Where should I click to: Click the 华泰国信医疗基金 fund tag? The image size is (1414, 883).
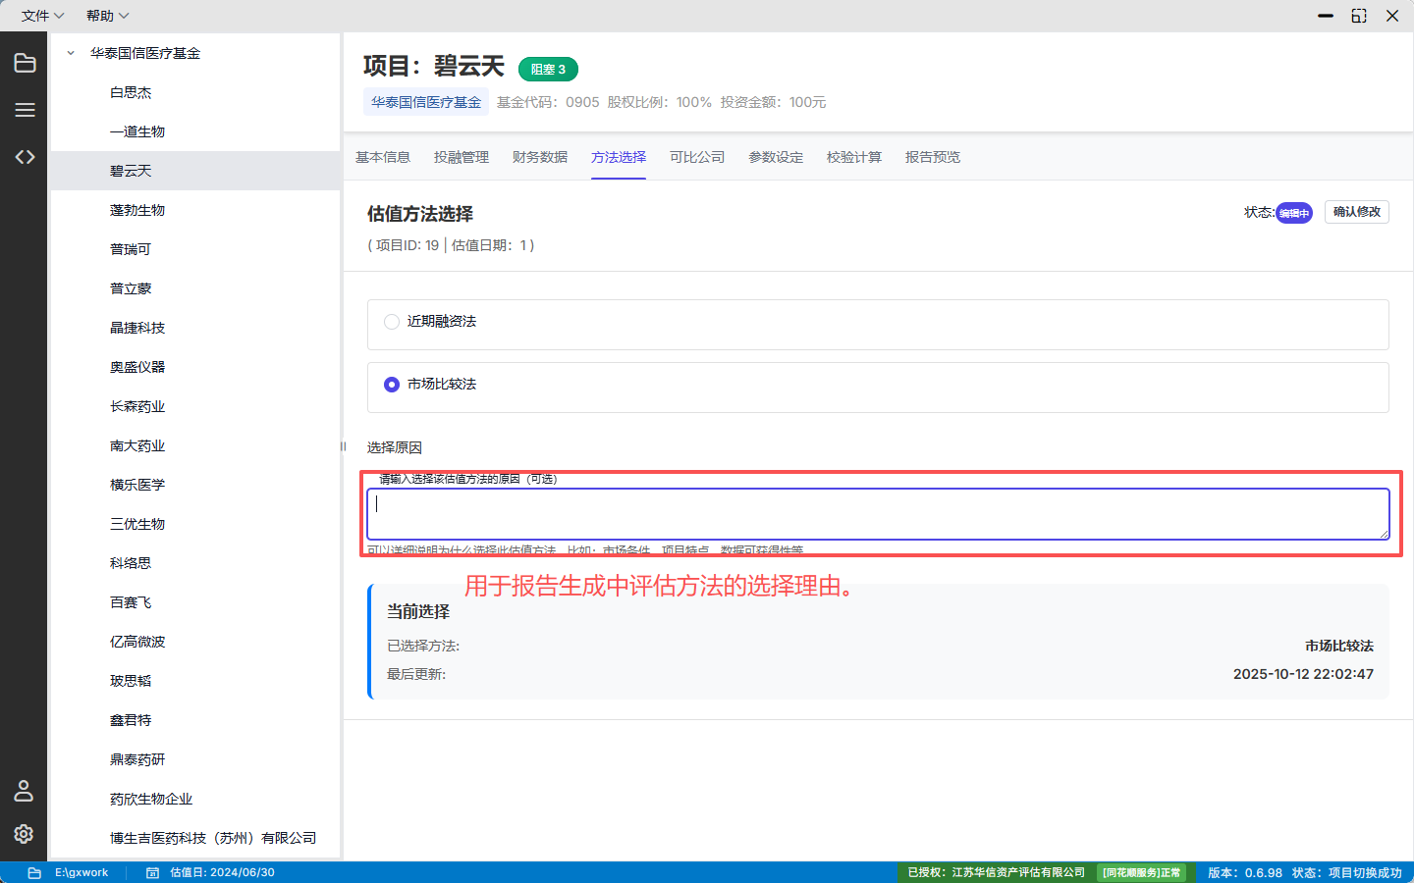(x=426, y=102)
